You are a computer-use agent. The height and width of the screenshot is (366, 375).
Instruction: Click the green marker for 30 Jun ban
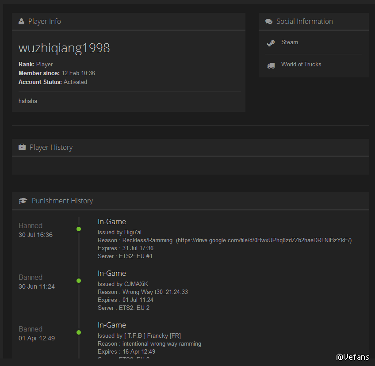coord(79,281)
